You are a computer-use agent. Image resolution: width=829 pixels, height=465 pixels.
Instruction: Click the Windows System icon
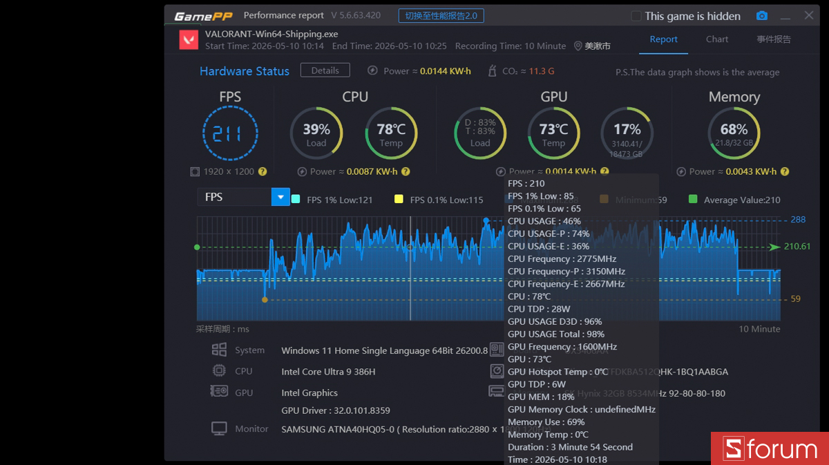pos(219,350)
